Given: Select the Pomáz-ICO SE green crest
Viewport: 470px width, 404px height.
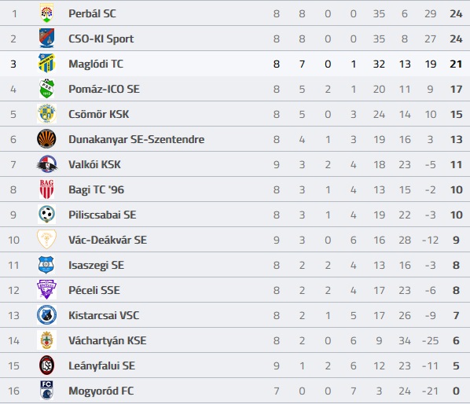Looking at the screenshot, I should pos(46,89).
